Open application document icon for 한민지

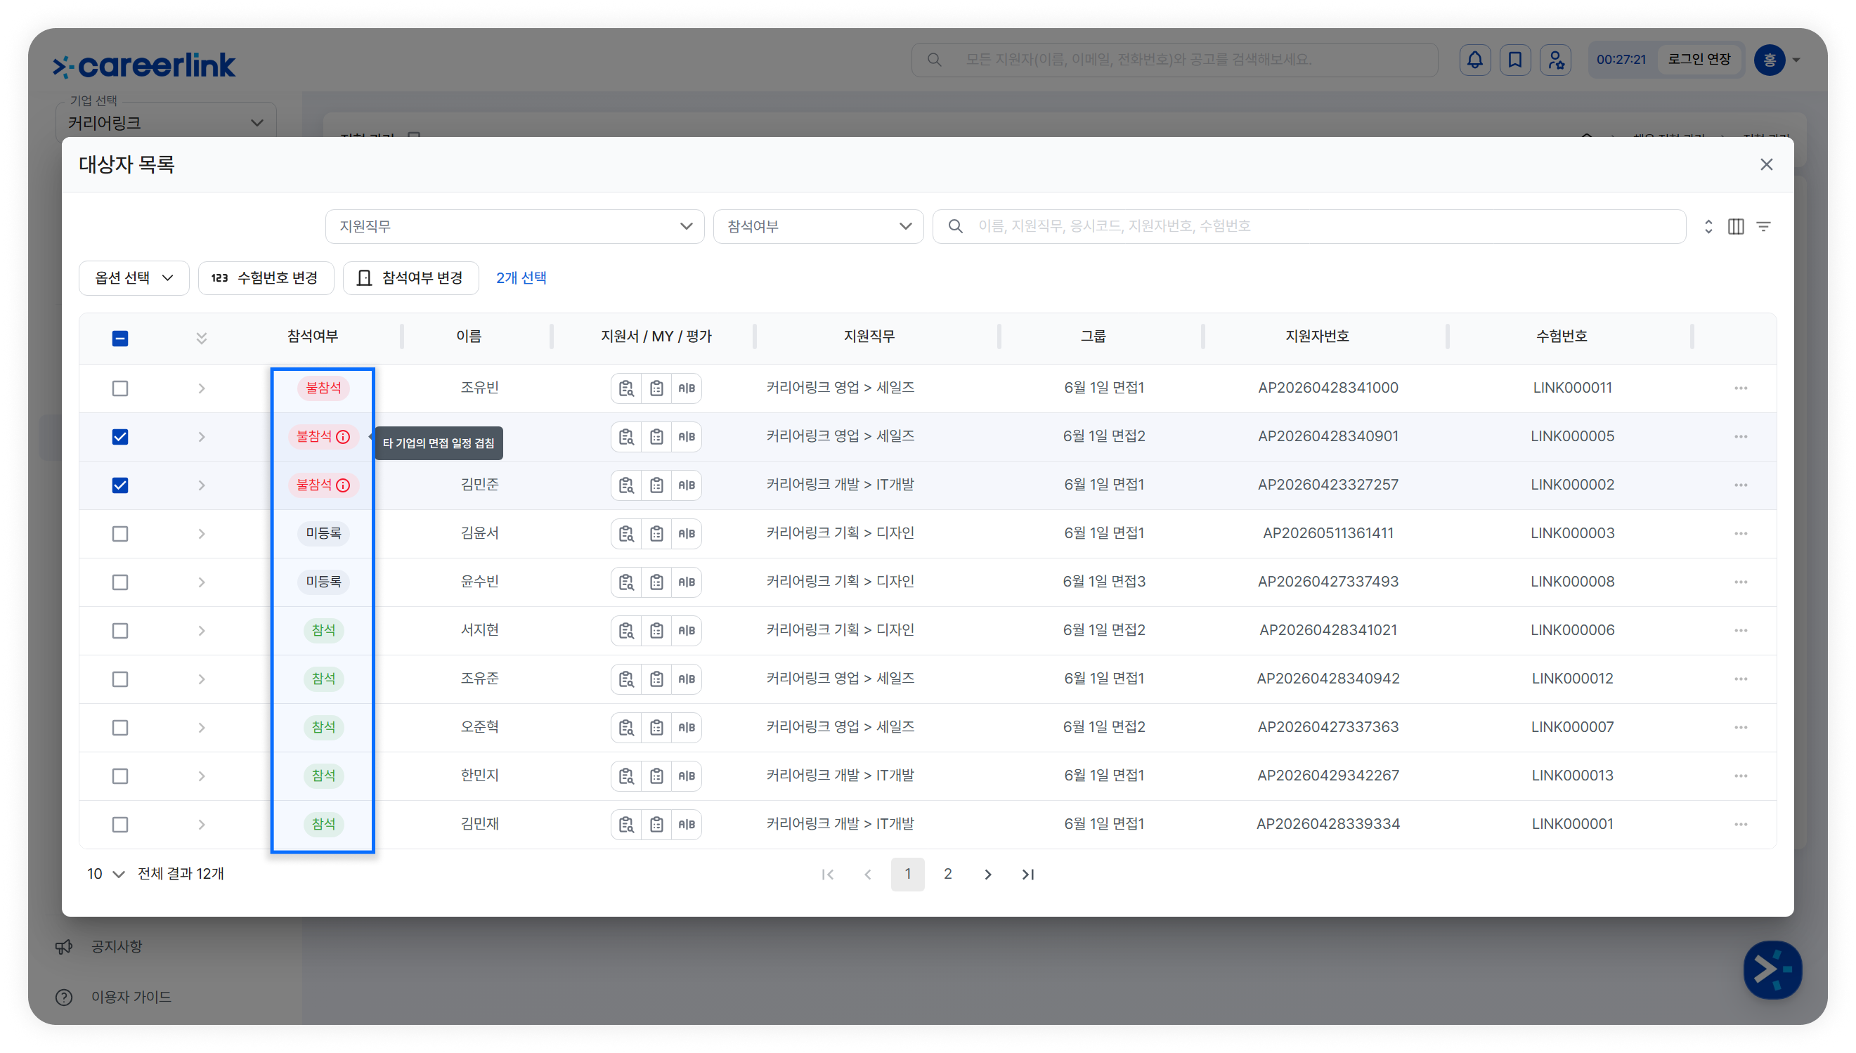pyautogui.click(x=625, y=776)
